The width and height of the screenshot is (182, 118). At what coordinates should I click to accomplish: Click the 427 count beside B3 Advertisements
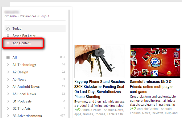pyautogui.click(x=62, y=116)
